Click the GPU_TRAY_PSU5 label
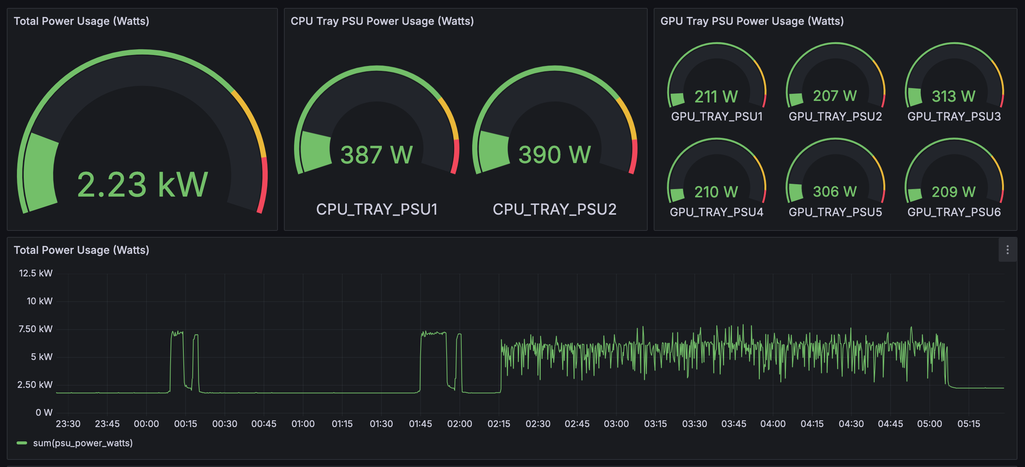The width and height of the screenshot is (1025, 467). tap(835, 212)
